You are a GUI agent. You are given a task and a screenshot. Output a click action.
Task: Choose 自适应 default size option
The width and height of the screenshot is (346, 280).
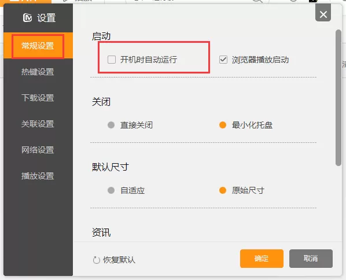pos(111,190)
